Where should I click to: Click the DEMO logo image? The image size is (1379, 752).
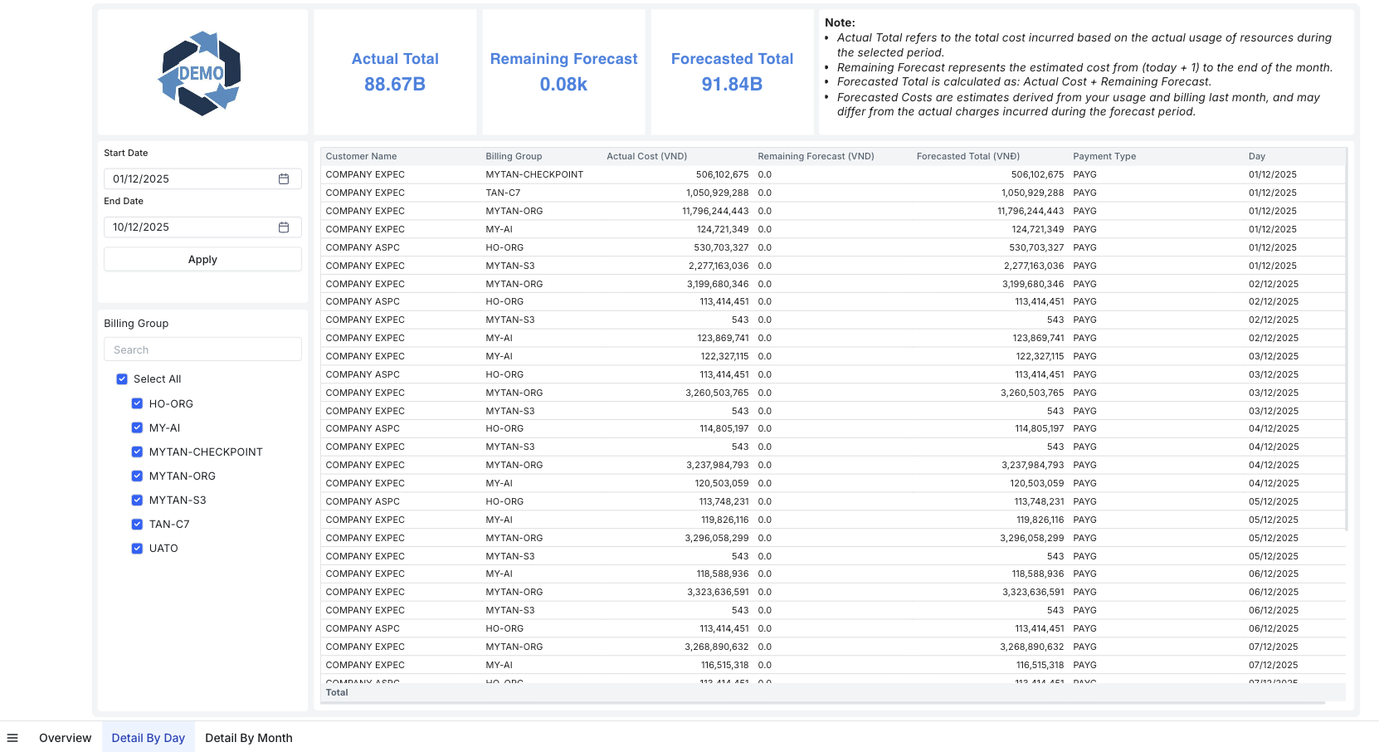point(201,74)
